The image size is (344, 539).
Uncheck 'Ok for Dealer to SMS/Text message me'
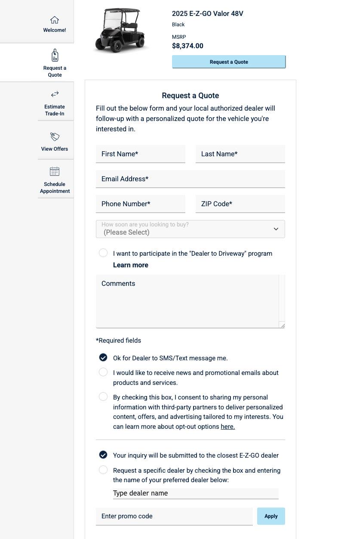click(x=103, y=357)
